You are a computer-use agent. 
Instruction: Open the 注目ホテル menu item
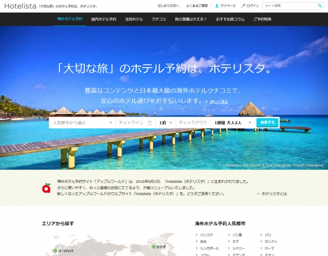pyautogui.click(x=134, y=19)
